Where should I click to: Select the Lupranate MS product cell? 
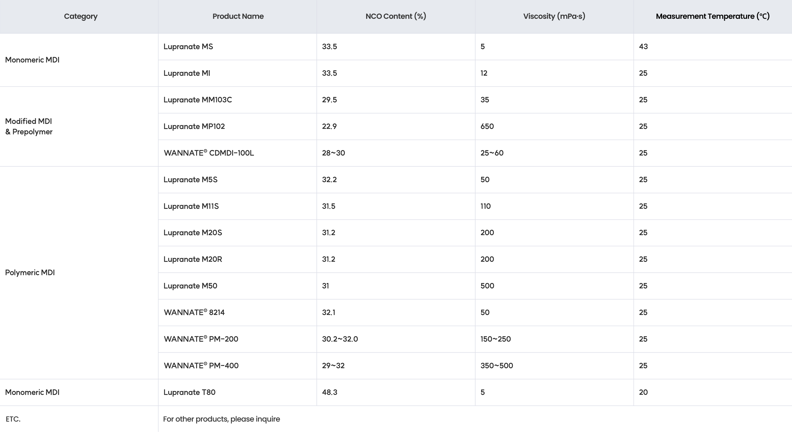pos(188,47)
